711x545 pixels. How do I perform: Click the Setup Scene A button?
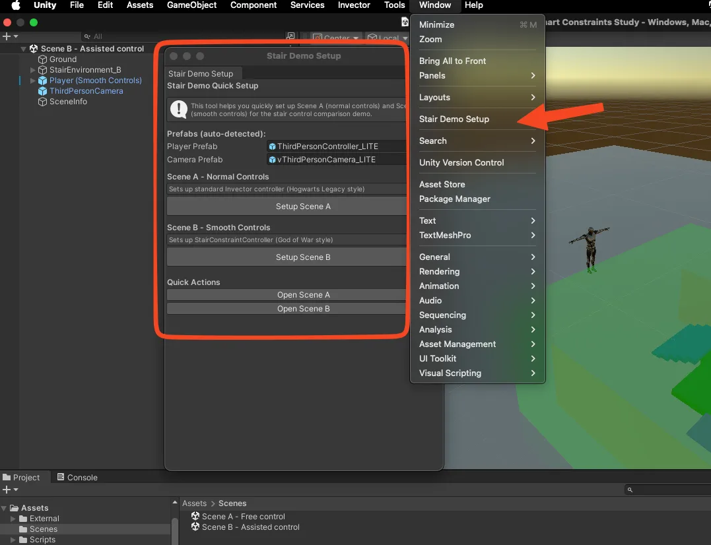(287, 206)
